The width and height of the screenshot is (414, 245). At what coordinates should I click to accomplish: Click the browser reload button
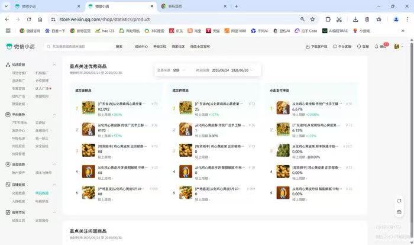pos(29,20)
